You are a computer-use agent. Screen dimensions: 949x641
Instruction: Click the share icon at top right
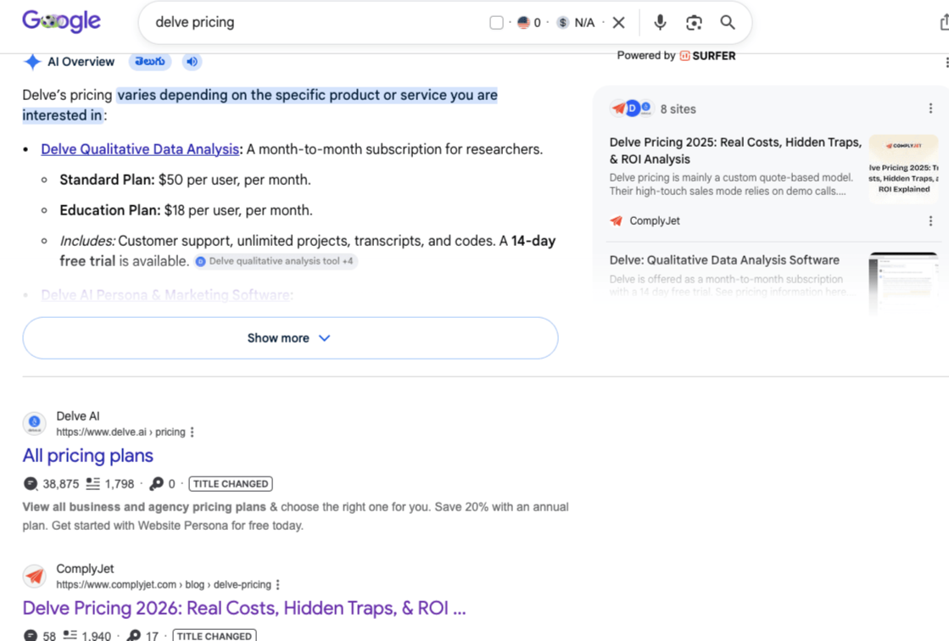[x=944, y=22]
